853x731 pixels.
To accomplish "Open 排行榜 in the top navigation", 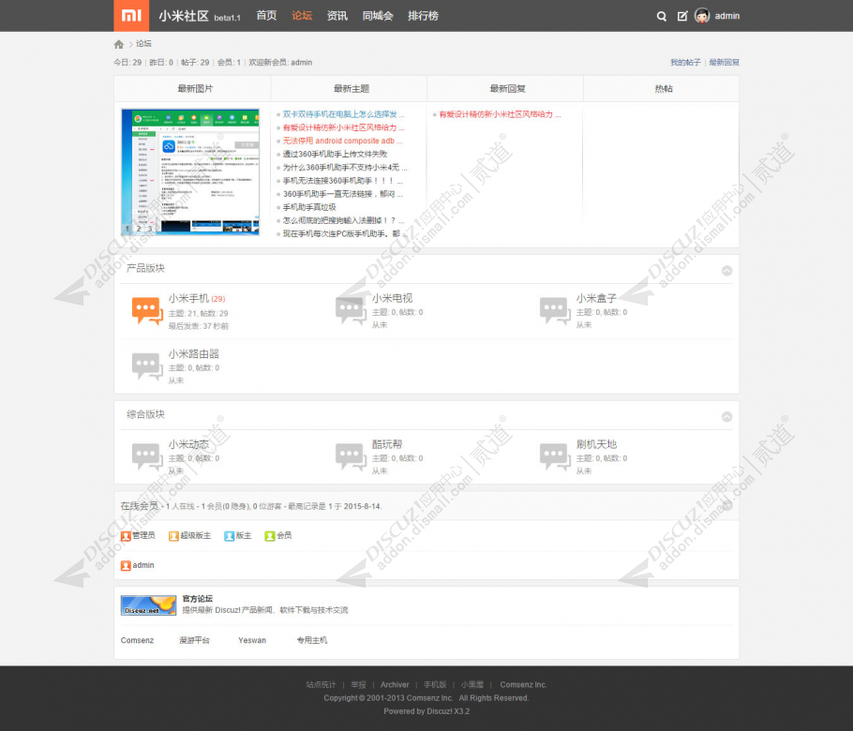I will click(423, 16).
